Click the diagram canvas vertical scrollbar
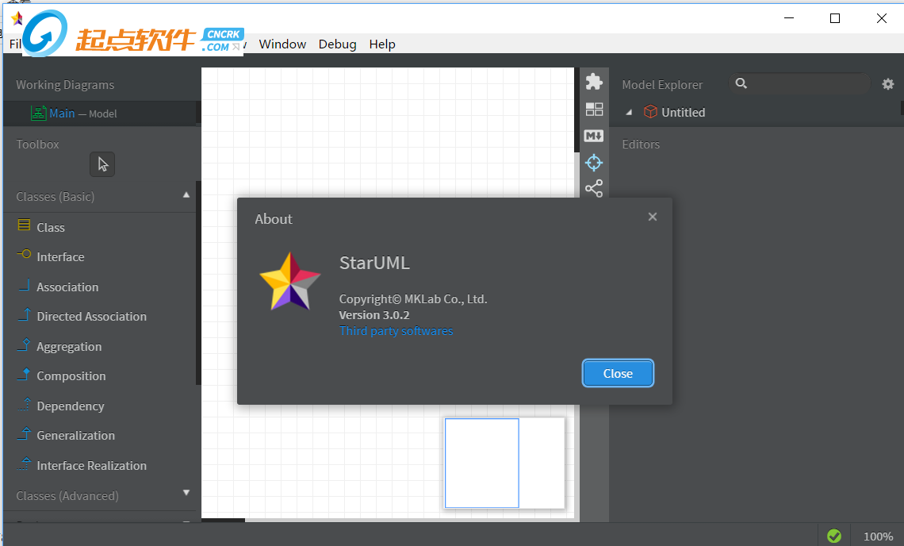Image resolution: width=904 pixels, height=546 pixels. [576, 110]
